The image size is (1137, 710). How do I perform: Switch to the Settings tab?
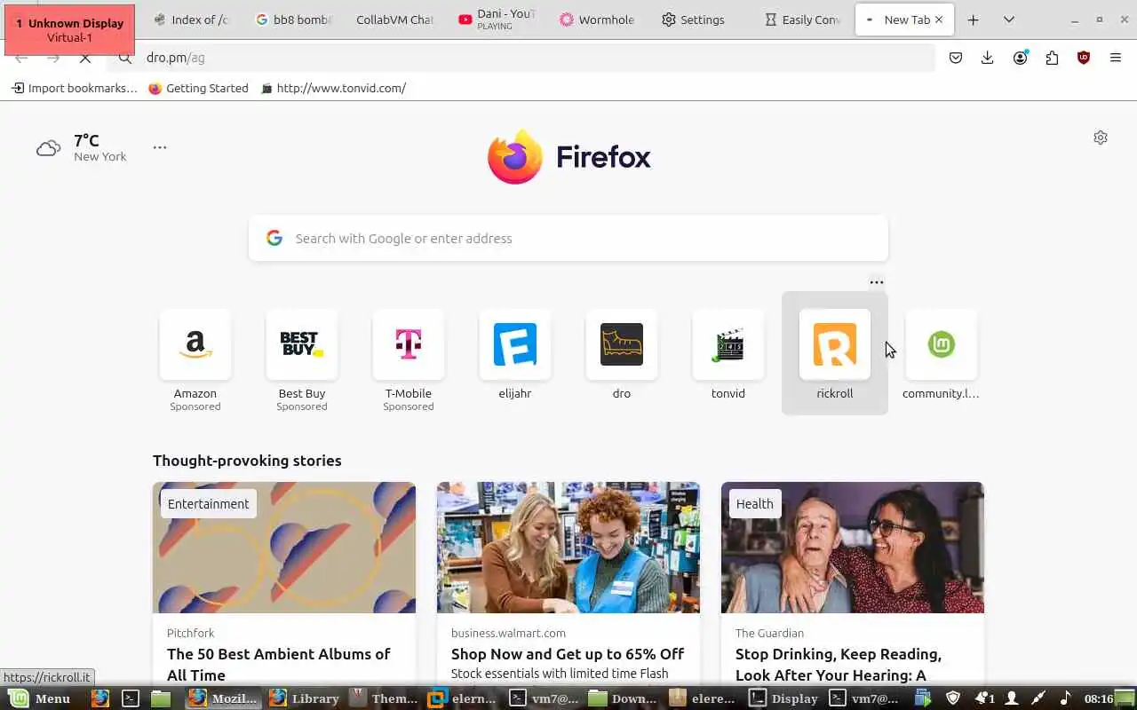click(x=701, y=20)
